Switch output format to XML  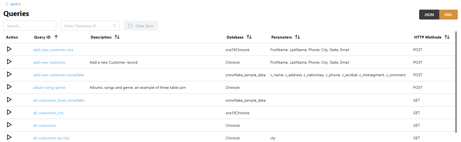coord(448,15)
